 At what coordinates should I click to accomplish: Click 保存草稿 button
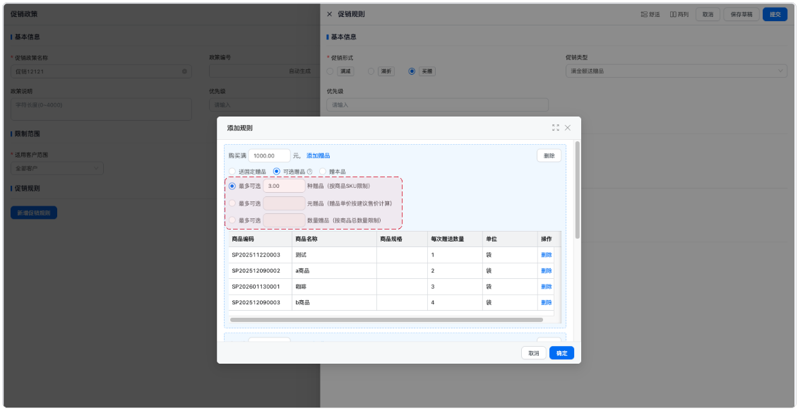pos(742,14)
